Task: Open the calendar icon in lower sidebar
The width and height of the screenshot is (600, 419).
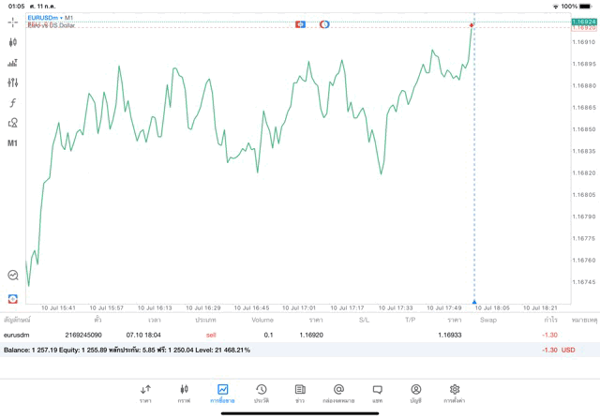Action: click(12, 298)
